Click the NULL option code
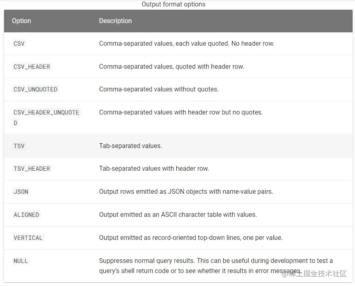Viewport: 355px width, 286px height. [21, 261]
